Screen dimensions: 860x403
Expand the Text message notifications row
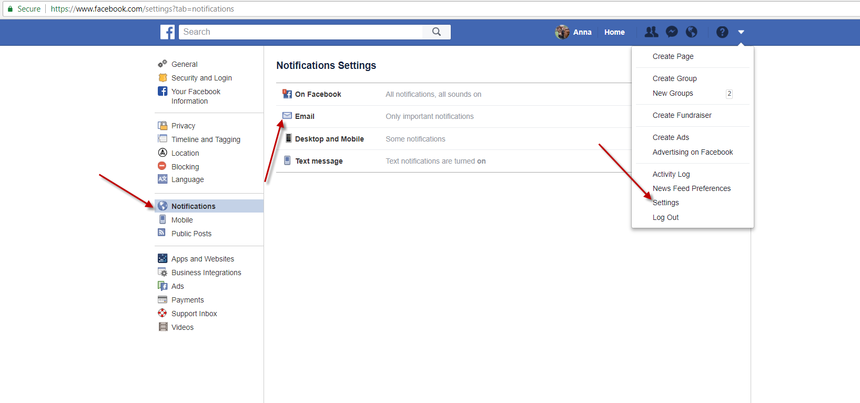(453, 161)
